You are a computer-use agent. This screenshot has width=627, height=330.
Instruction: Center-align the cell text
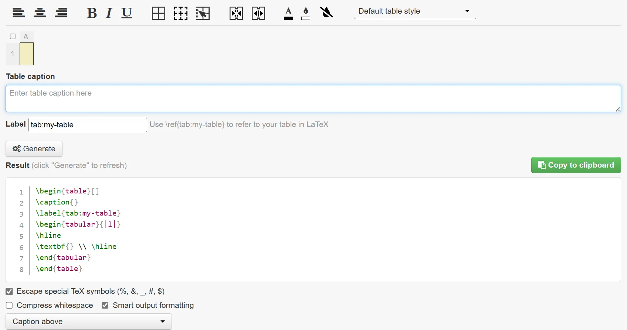coord(40,13)
